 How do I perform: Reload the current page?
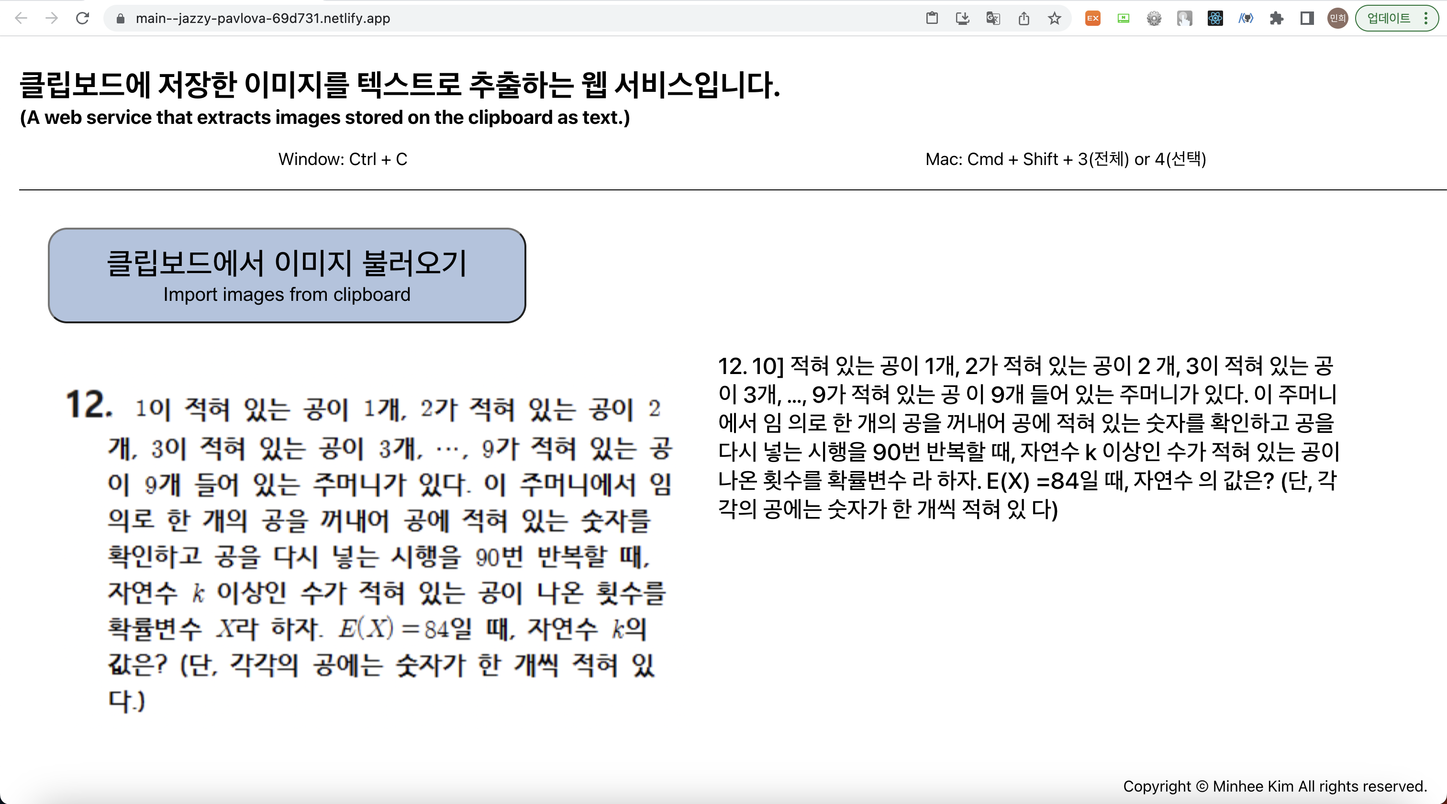coord(83,18)
